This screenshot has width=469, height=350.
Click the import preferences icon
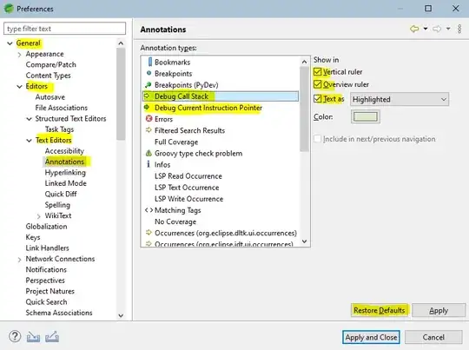coord(33,337)
